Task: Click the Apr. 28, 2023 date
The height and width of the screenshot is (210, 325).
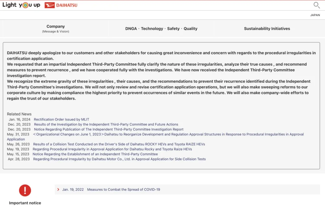Action: [x=19, y=159]
